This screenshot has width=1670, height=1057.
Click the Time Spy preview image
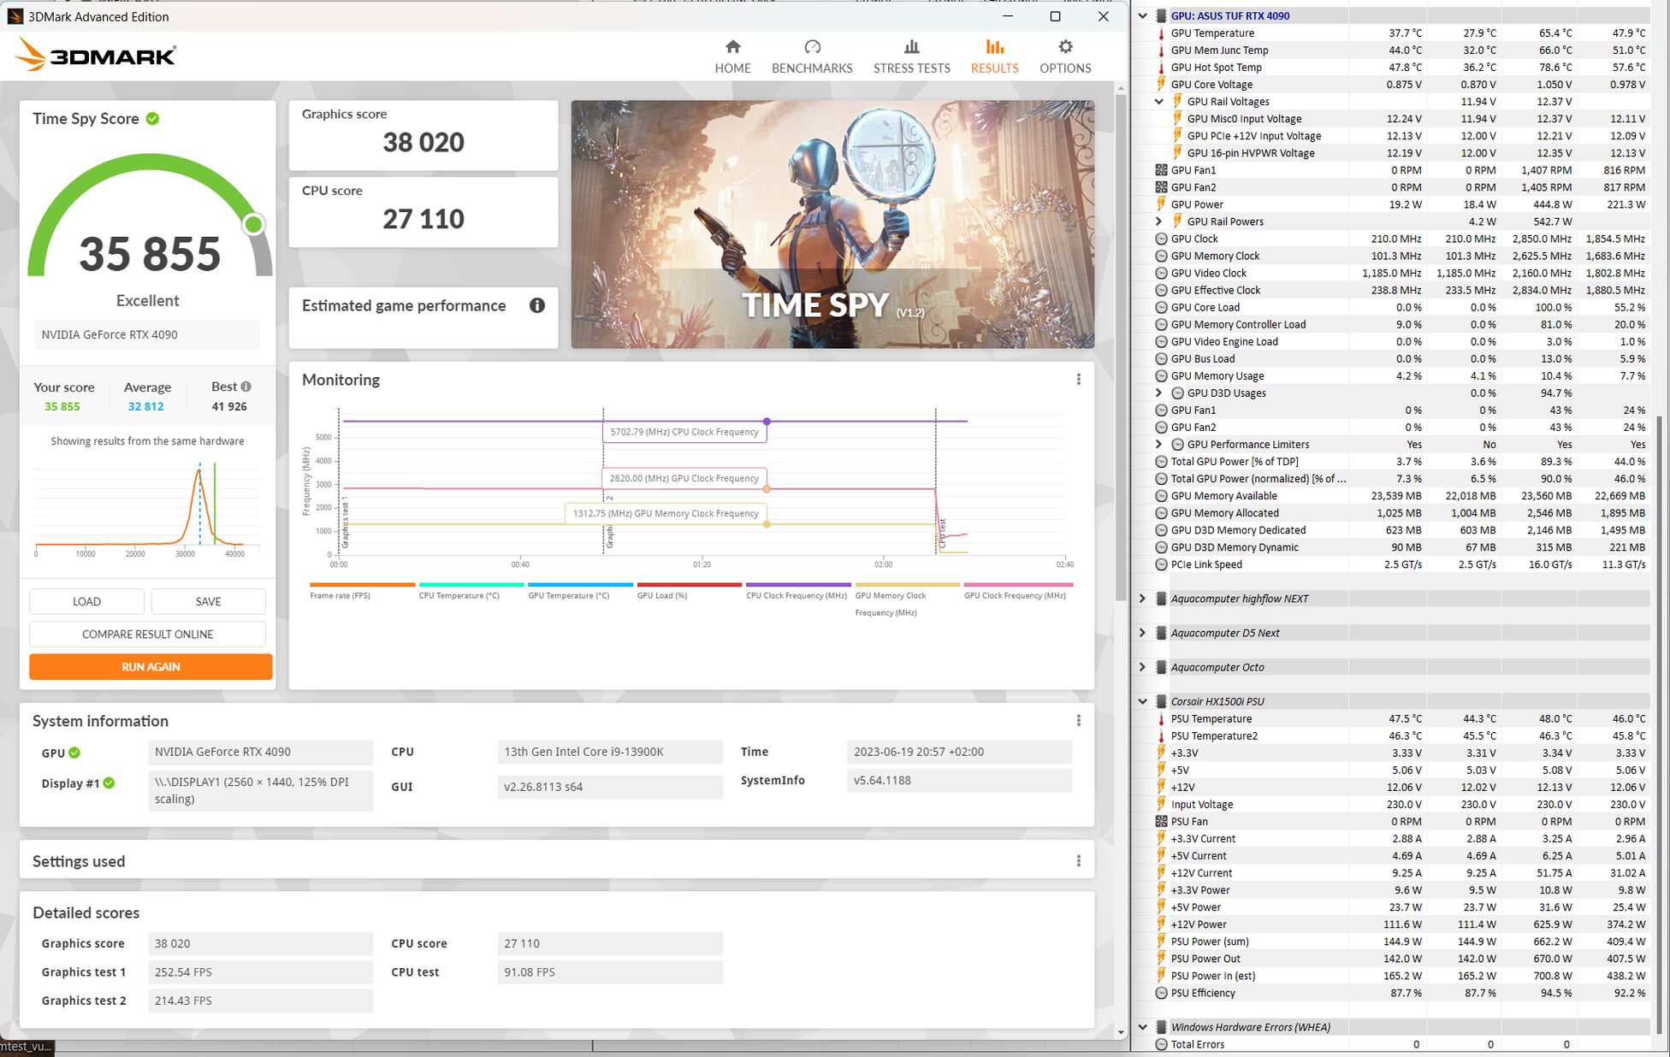(x=832, y=224)
